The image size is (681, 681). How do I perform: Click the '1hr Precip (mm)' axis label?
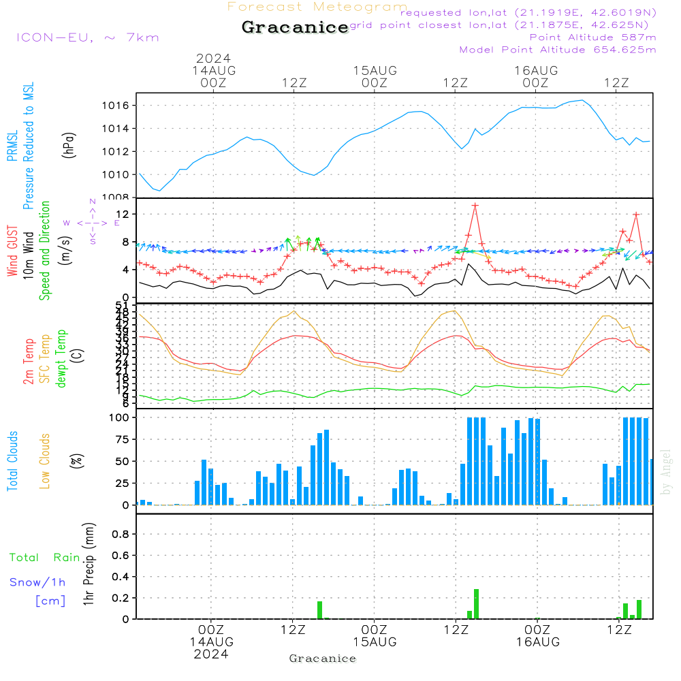coord(89,564)
